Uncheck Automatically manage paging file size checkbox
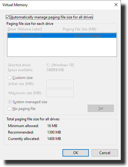Image resolution: width=128 pixels, height=167 pixels. [x=8, y=17]
